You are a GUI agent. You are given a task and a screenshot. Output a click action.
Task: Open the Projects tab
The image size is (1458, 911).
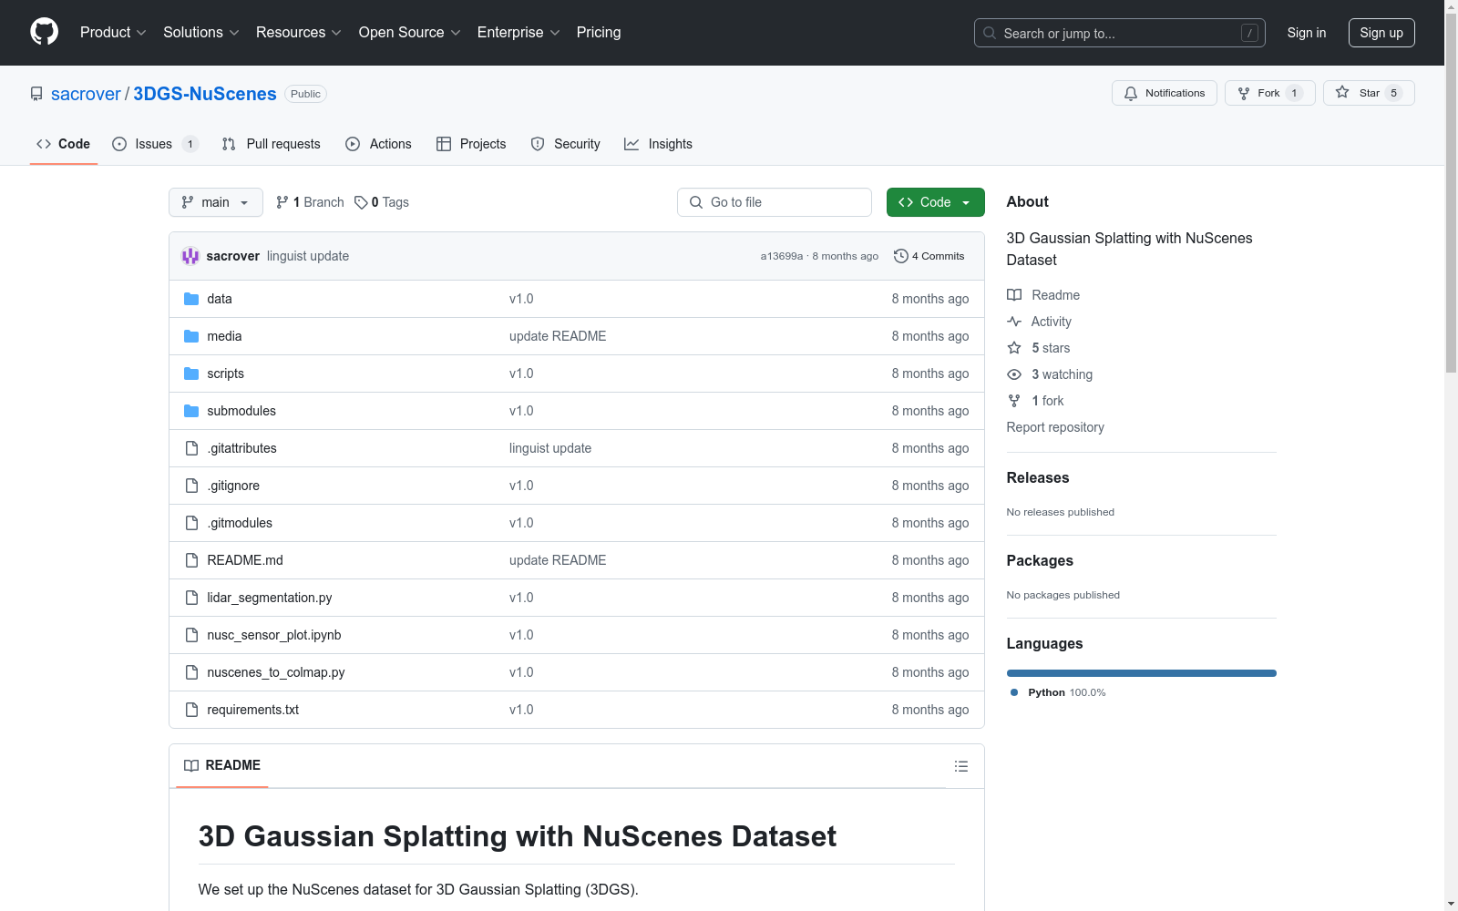471,144
